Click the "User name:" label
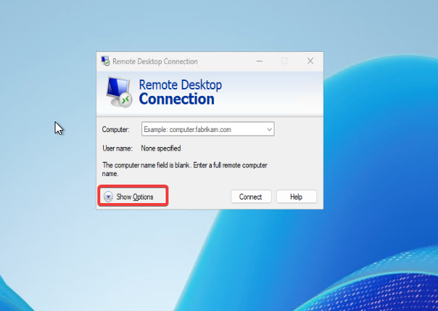This screenshot has height=311, width=438. click(117, 148)
